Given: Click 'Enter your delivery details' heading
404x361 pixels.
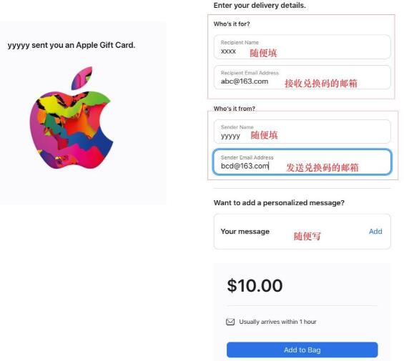Looking at the screenshot, I should pyautogui.click(x=260, y=5).
